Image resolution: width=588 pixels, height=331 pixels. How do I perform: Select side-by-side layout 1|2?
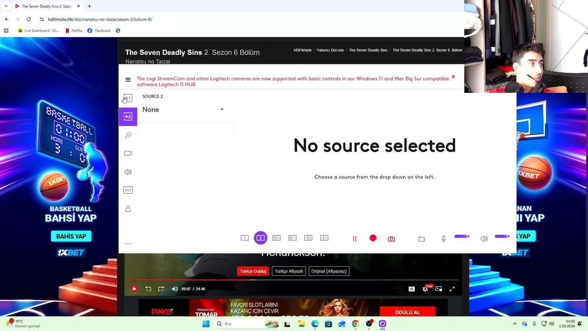[x=308, y=238]
